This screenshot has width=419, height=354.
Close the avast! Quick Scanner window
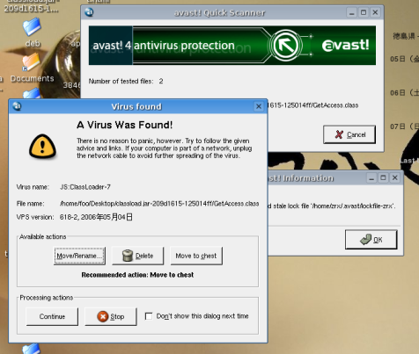(x=375, y=12)
